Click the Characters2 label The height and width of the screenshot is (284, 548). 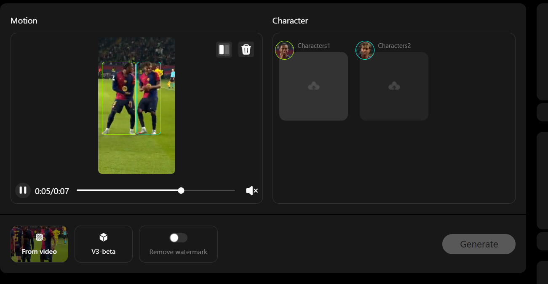click(394, 45)
